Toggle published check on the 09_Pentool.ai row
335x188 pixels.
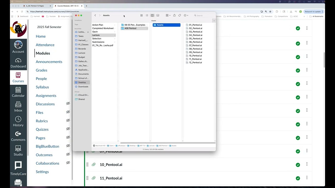click(x=298, y=151)
